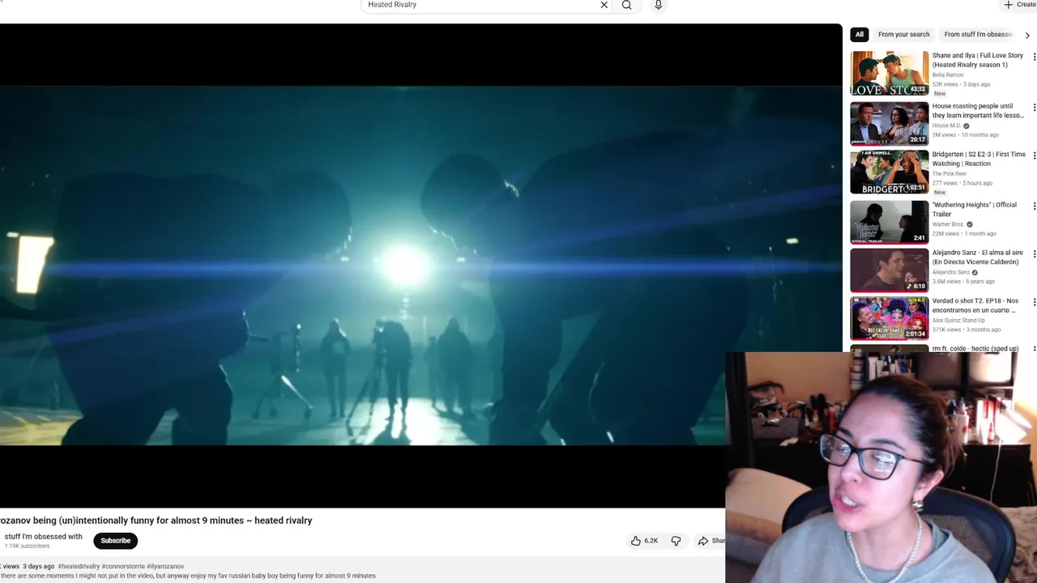The height and width of the screenshot is (583, 1037).
Task: Open The Pink Reel channel name
Action: pyautogui.click(x=949, y=173)
